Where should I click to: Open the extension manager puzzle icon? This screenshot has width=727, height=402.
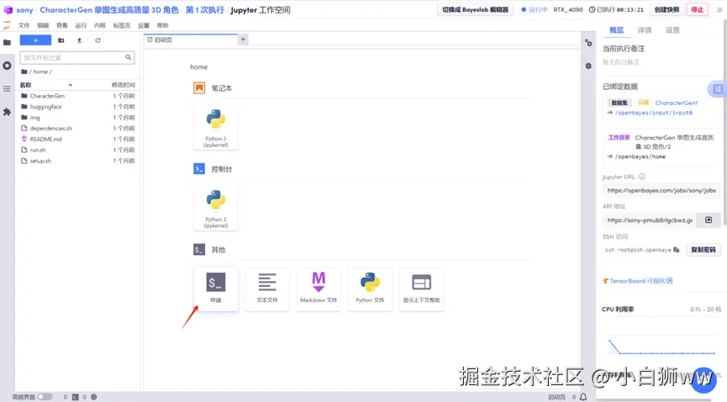(x=7, y=112)
